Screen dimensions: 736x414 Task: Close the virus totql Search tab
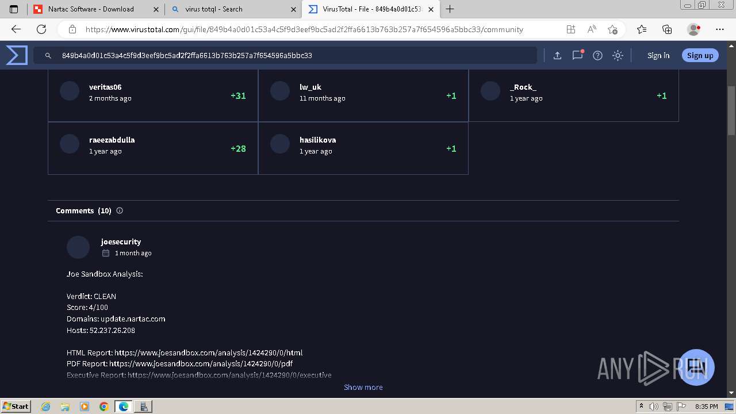[x=293, y=9]
